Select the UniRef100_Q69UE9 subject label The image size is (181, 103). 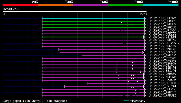[162, 62]
